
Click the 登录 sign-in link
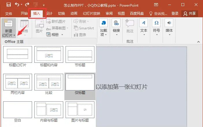(175, 14)
